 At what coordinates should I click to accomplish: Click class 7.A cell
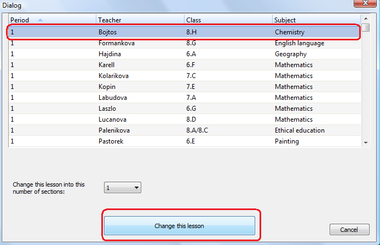(191, 97)
